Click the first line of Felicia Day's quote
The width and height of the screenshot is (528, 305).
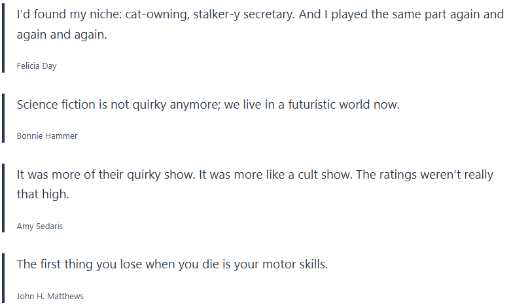pos(260,14)
